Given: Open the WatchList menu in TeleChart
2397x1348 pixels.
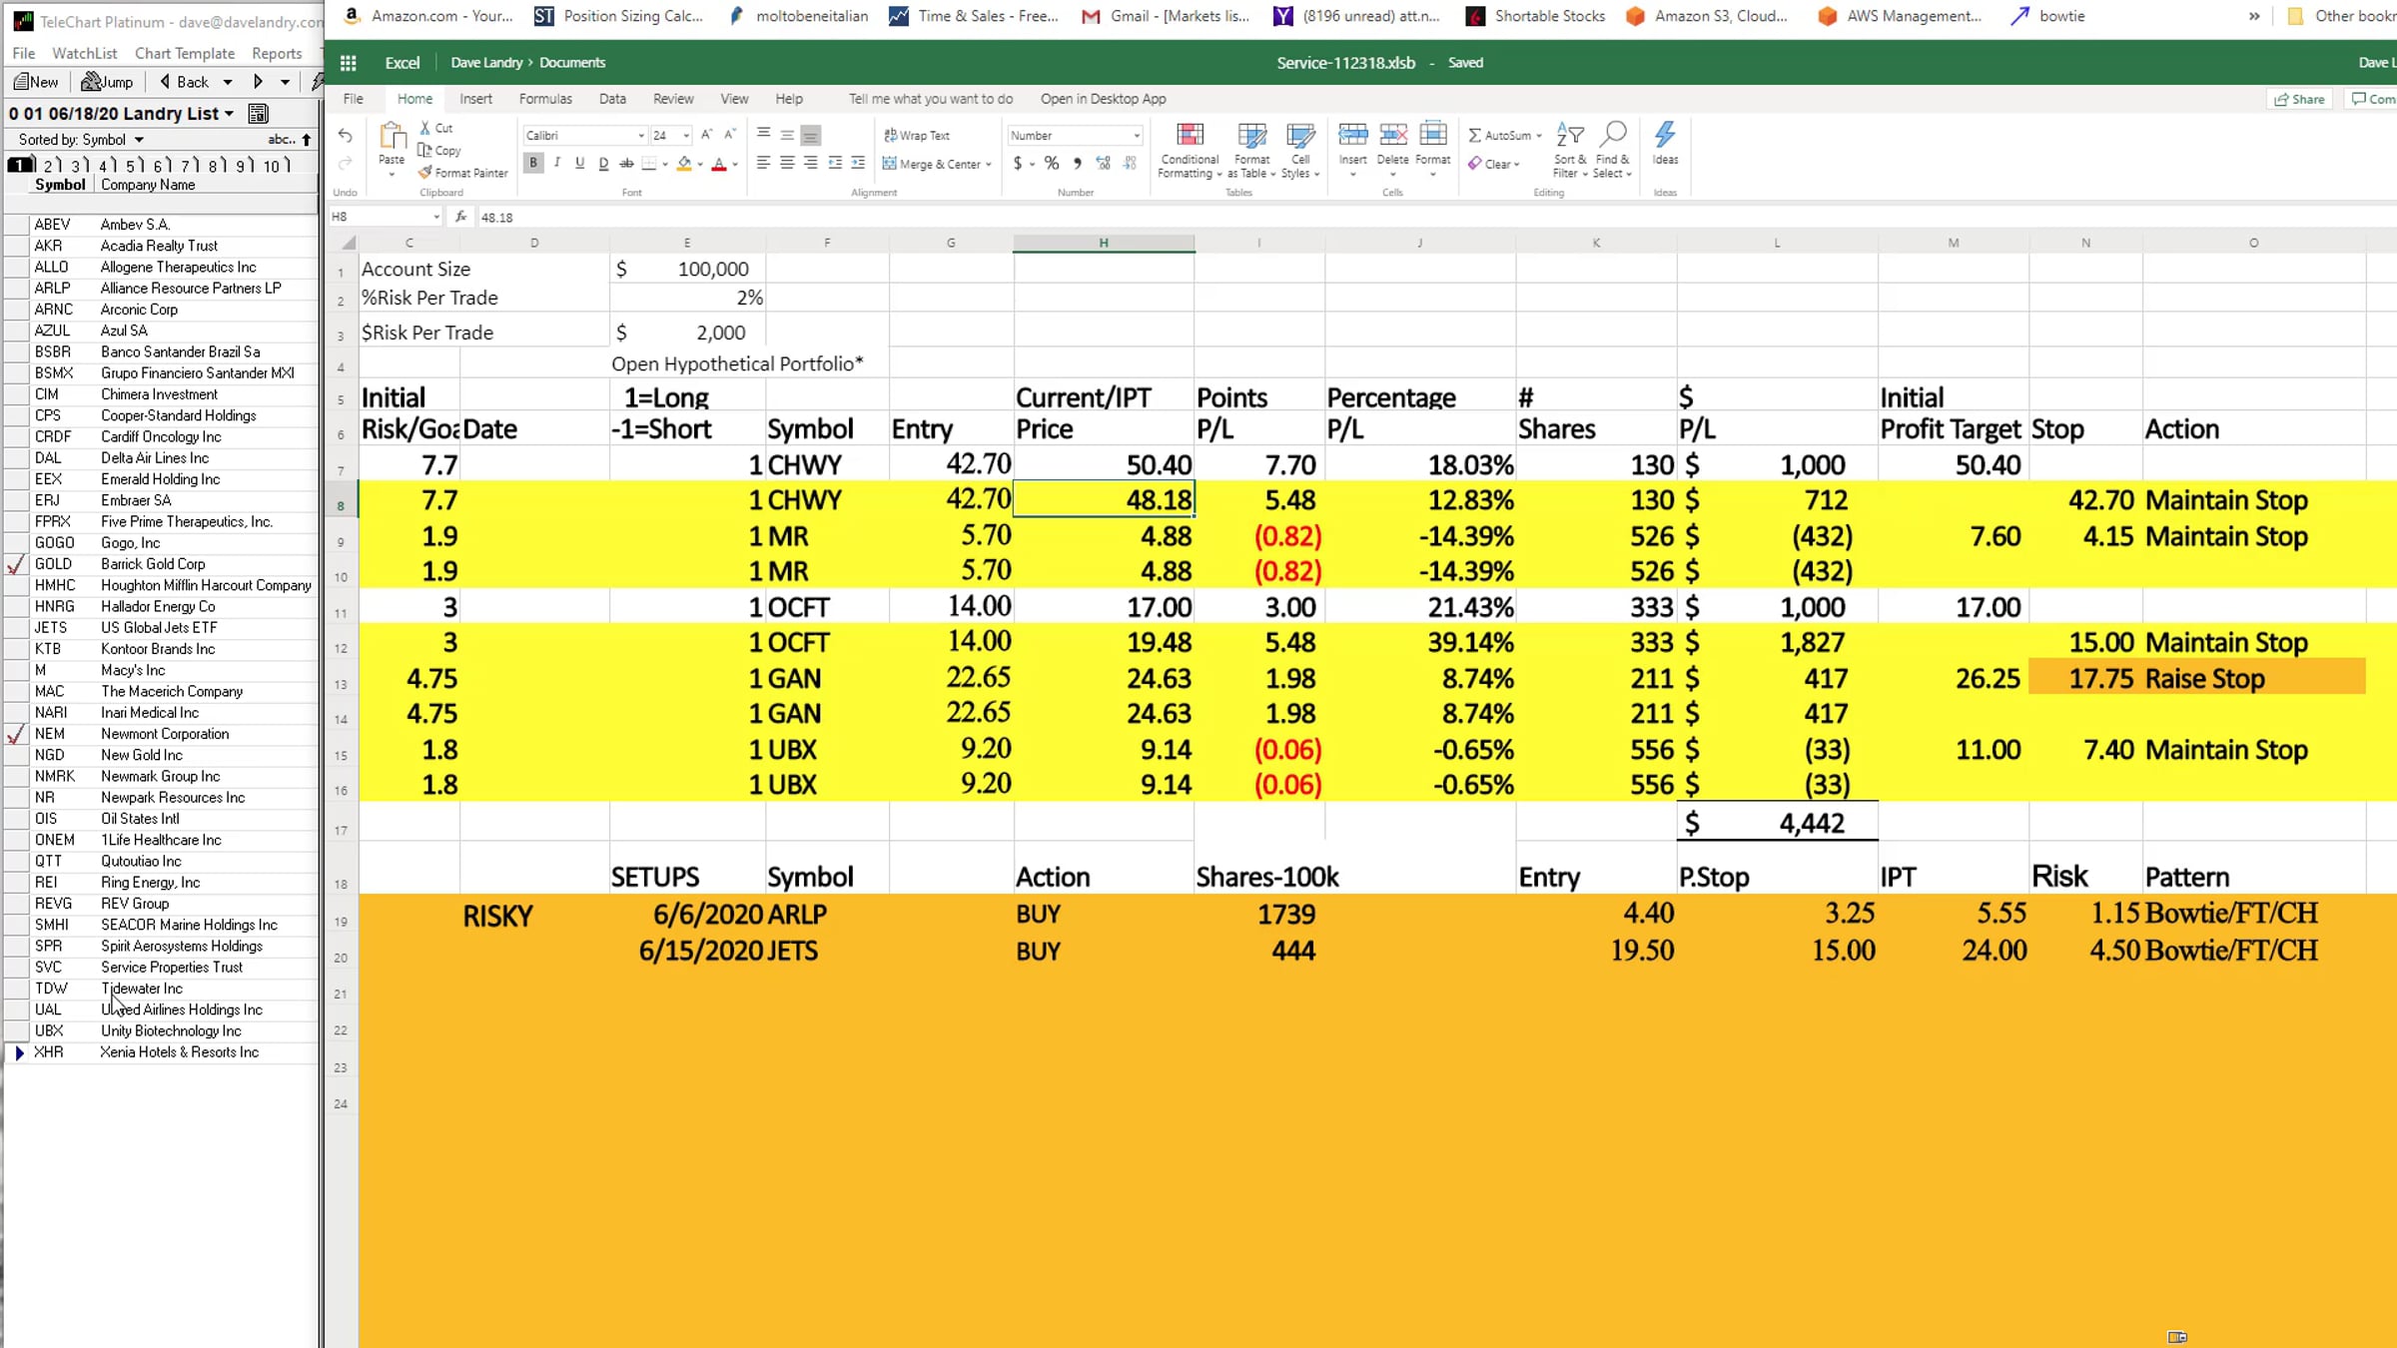Looking at the screenshot, I should (x=84, y=54).
